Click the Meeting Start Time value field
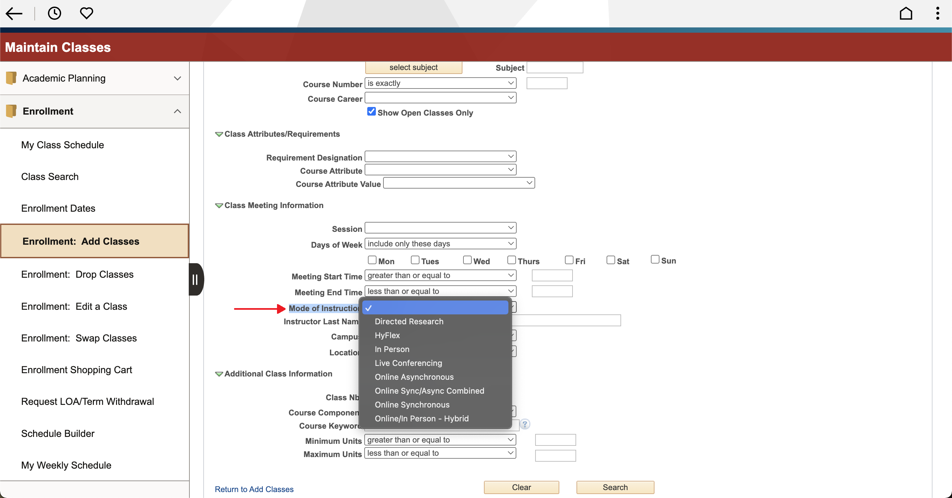This screenshot has width=952, height=498. point(552,275)
